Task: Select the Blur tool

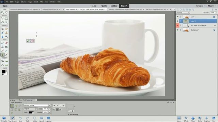Action: [2, 37]
